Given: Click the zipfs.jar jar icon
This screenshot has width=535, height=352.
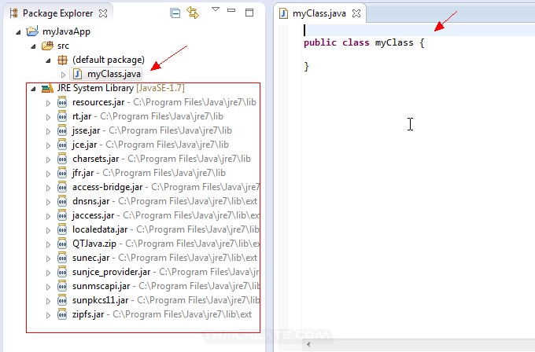Looking at the screenshot, I should 62,314.
